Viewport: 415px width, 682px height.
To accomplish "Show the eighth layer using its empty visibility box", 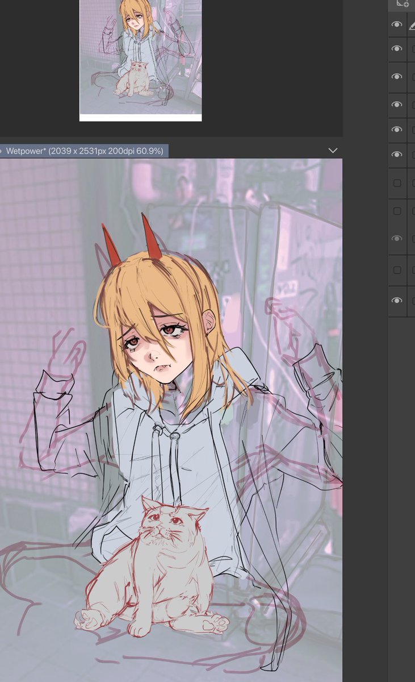I will tap(397, 211).
